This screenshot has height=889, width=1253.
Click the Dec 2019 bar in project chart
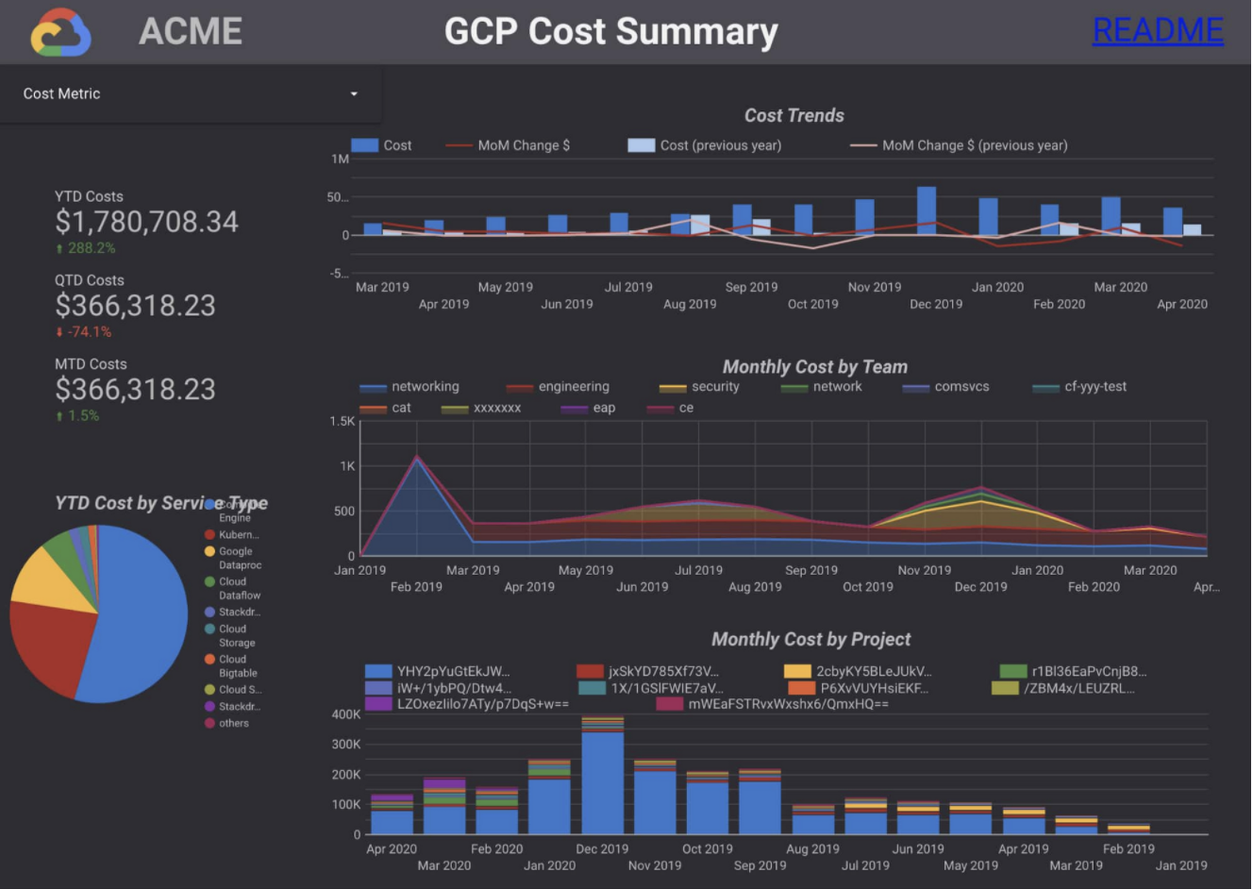coord(602,781)
